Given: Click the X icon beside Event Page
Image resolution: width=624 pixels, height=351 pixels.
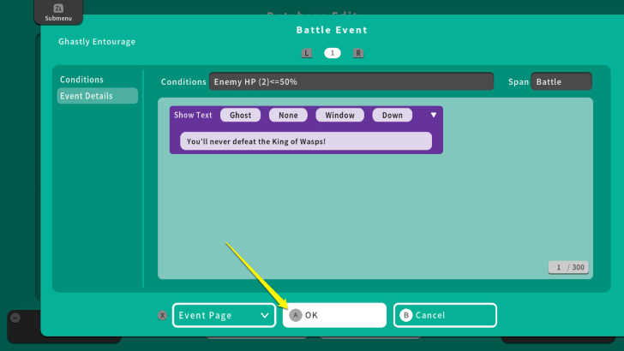Looking at the screenshot, I should click(162, 315).
